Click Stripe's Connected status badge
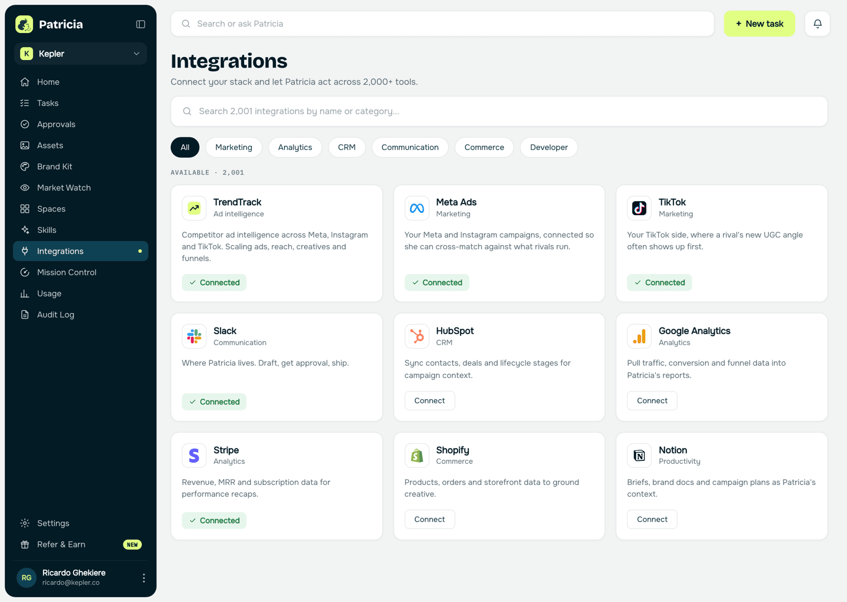 (x=214, y=521)
